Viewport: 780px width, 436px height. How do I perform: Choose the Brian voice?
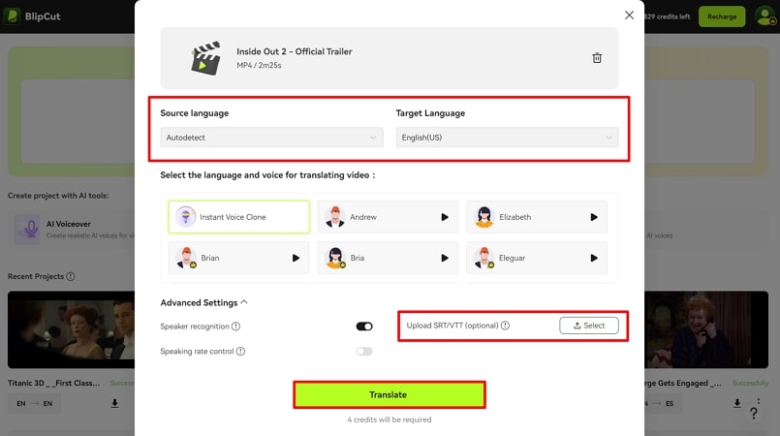tap(238, 258)
